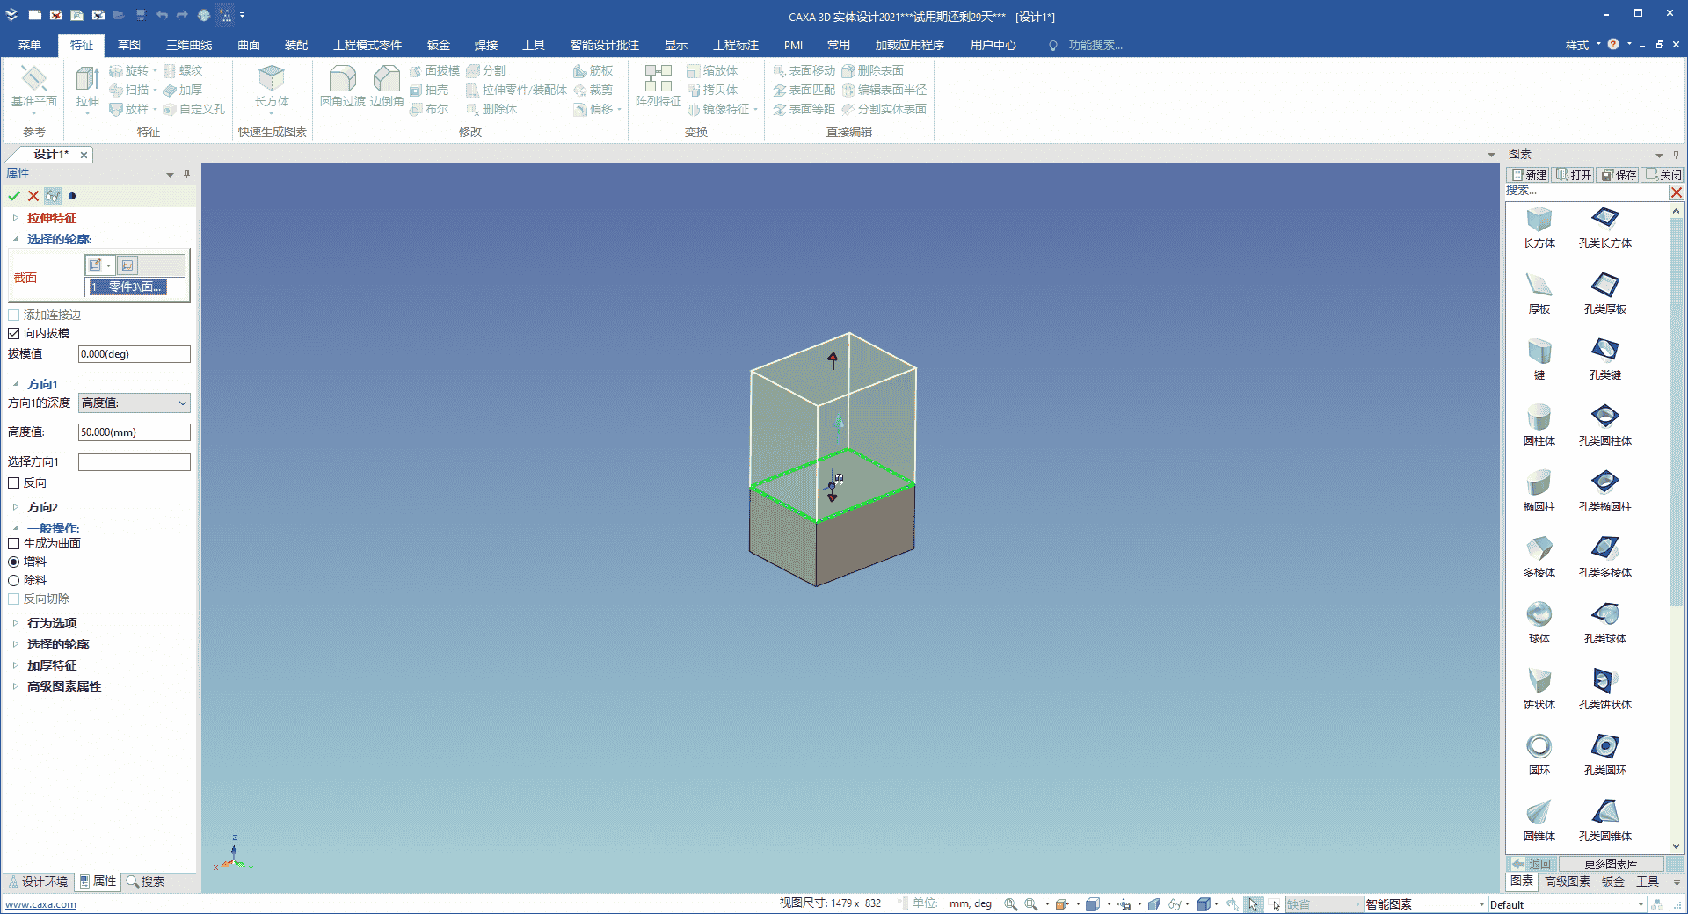Screen dimensions: 1688x914
Task: Select the 镜像特征 mirror feature tool
Action: tap(721, 109)
